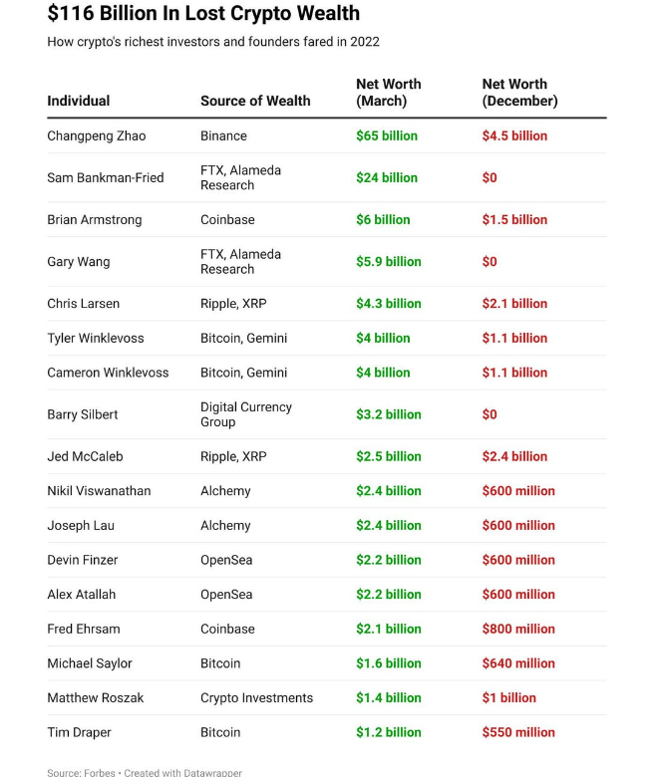The height and width of the screenshot is (777, 663).
Task: Click the "Source of Wealth" column header
Action: pos(255,101)
